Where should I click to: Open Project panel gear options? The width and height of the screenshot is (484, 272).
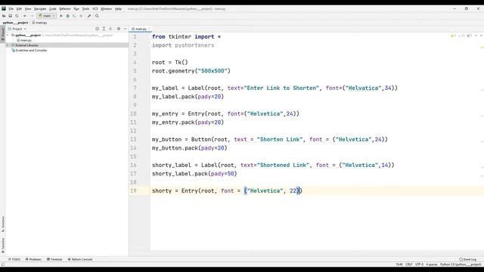pyautogui.click(x=119, y=29)
